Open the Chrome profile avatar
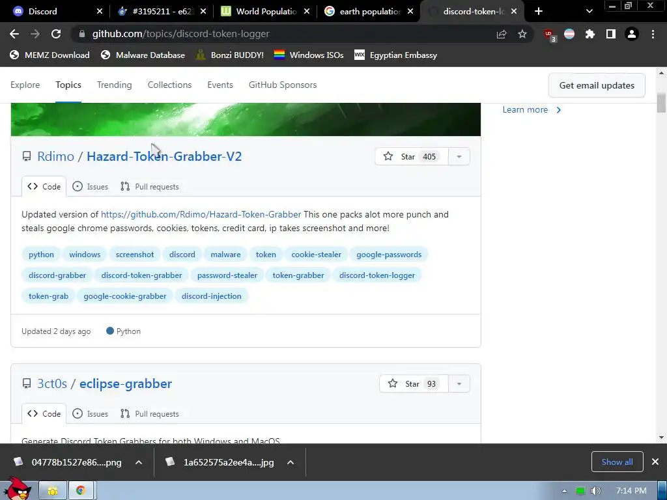667x500 pixels. point(632,34)
